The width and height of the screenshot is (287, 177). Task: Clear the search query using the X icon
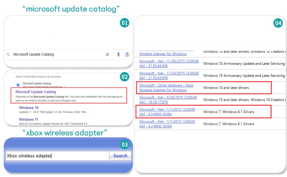[x=107, y=54]
